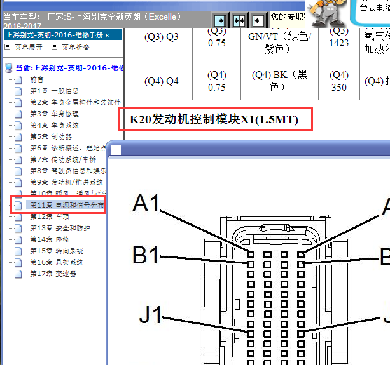Select 第11章 电源和信号分布
Screen dimensions: 390x365
(x=66, y=205)
